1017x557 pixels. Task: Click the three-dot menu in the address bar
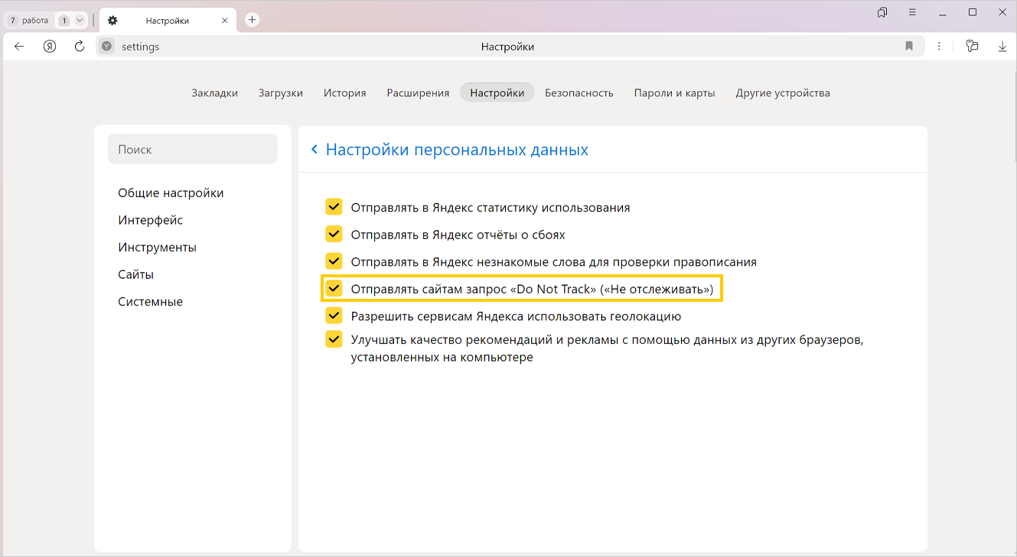tap(940, 47)
